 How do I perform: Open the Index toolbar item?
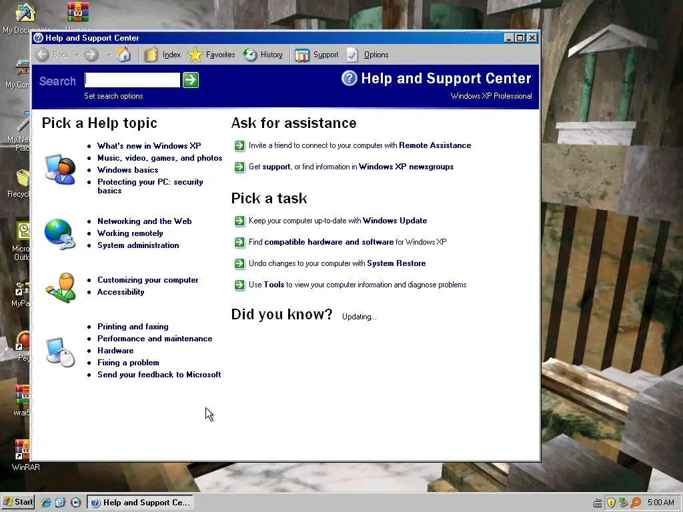pos(162,55)
